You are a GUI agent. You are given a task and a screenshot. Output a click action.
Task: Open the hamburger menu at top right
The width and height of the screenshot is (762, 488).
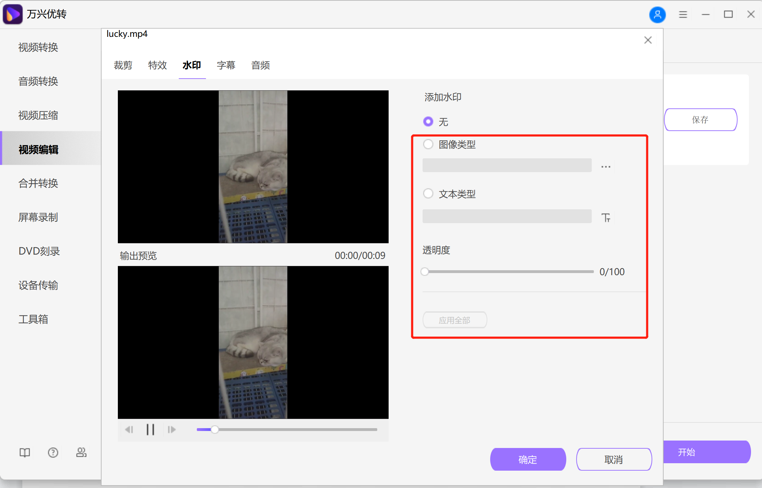(x=683, y=15)
